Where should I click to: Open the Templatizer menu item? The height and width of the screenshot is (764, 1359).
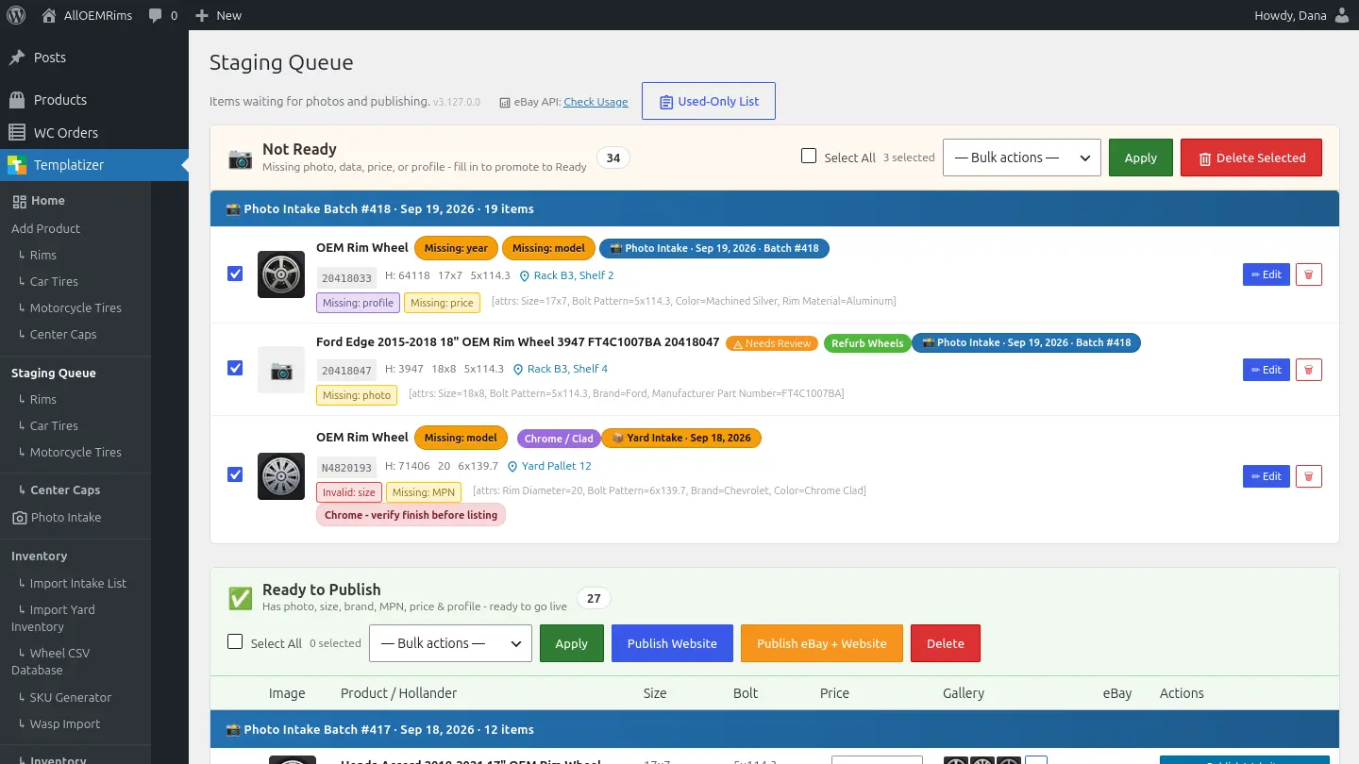(x=94, y=165)
